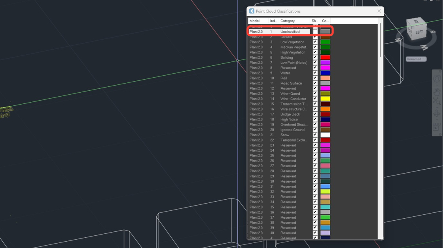Launch ShowMotion from the navigation bar
Image resolution: width=443 pixels, height=248 pixels.
click(x=437, y=126)
